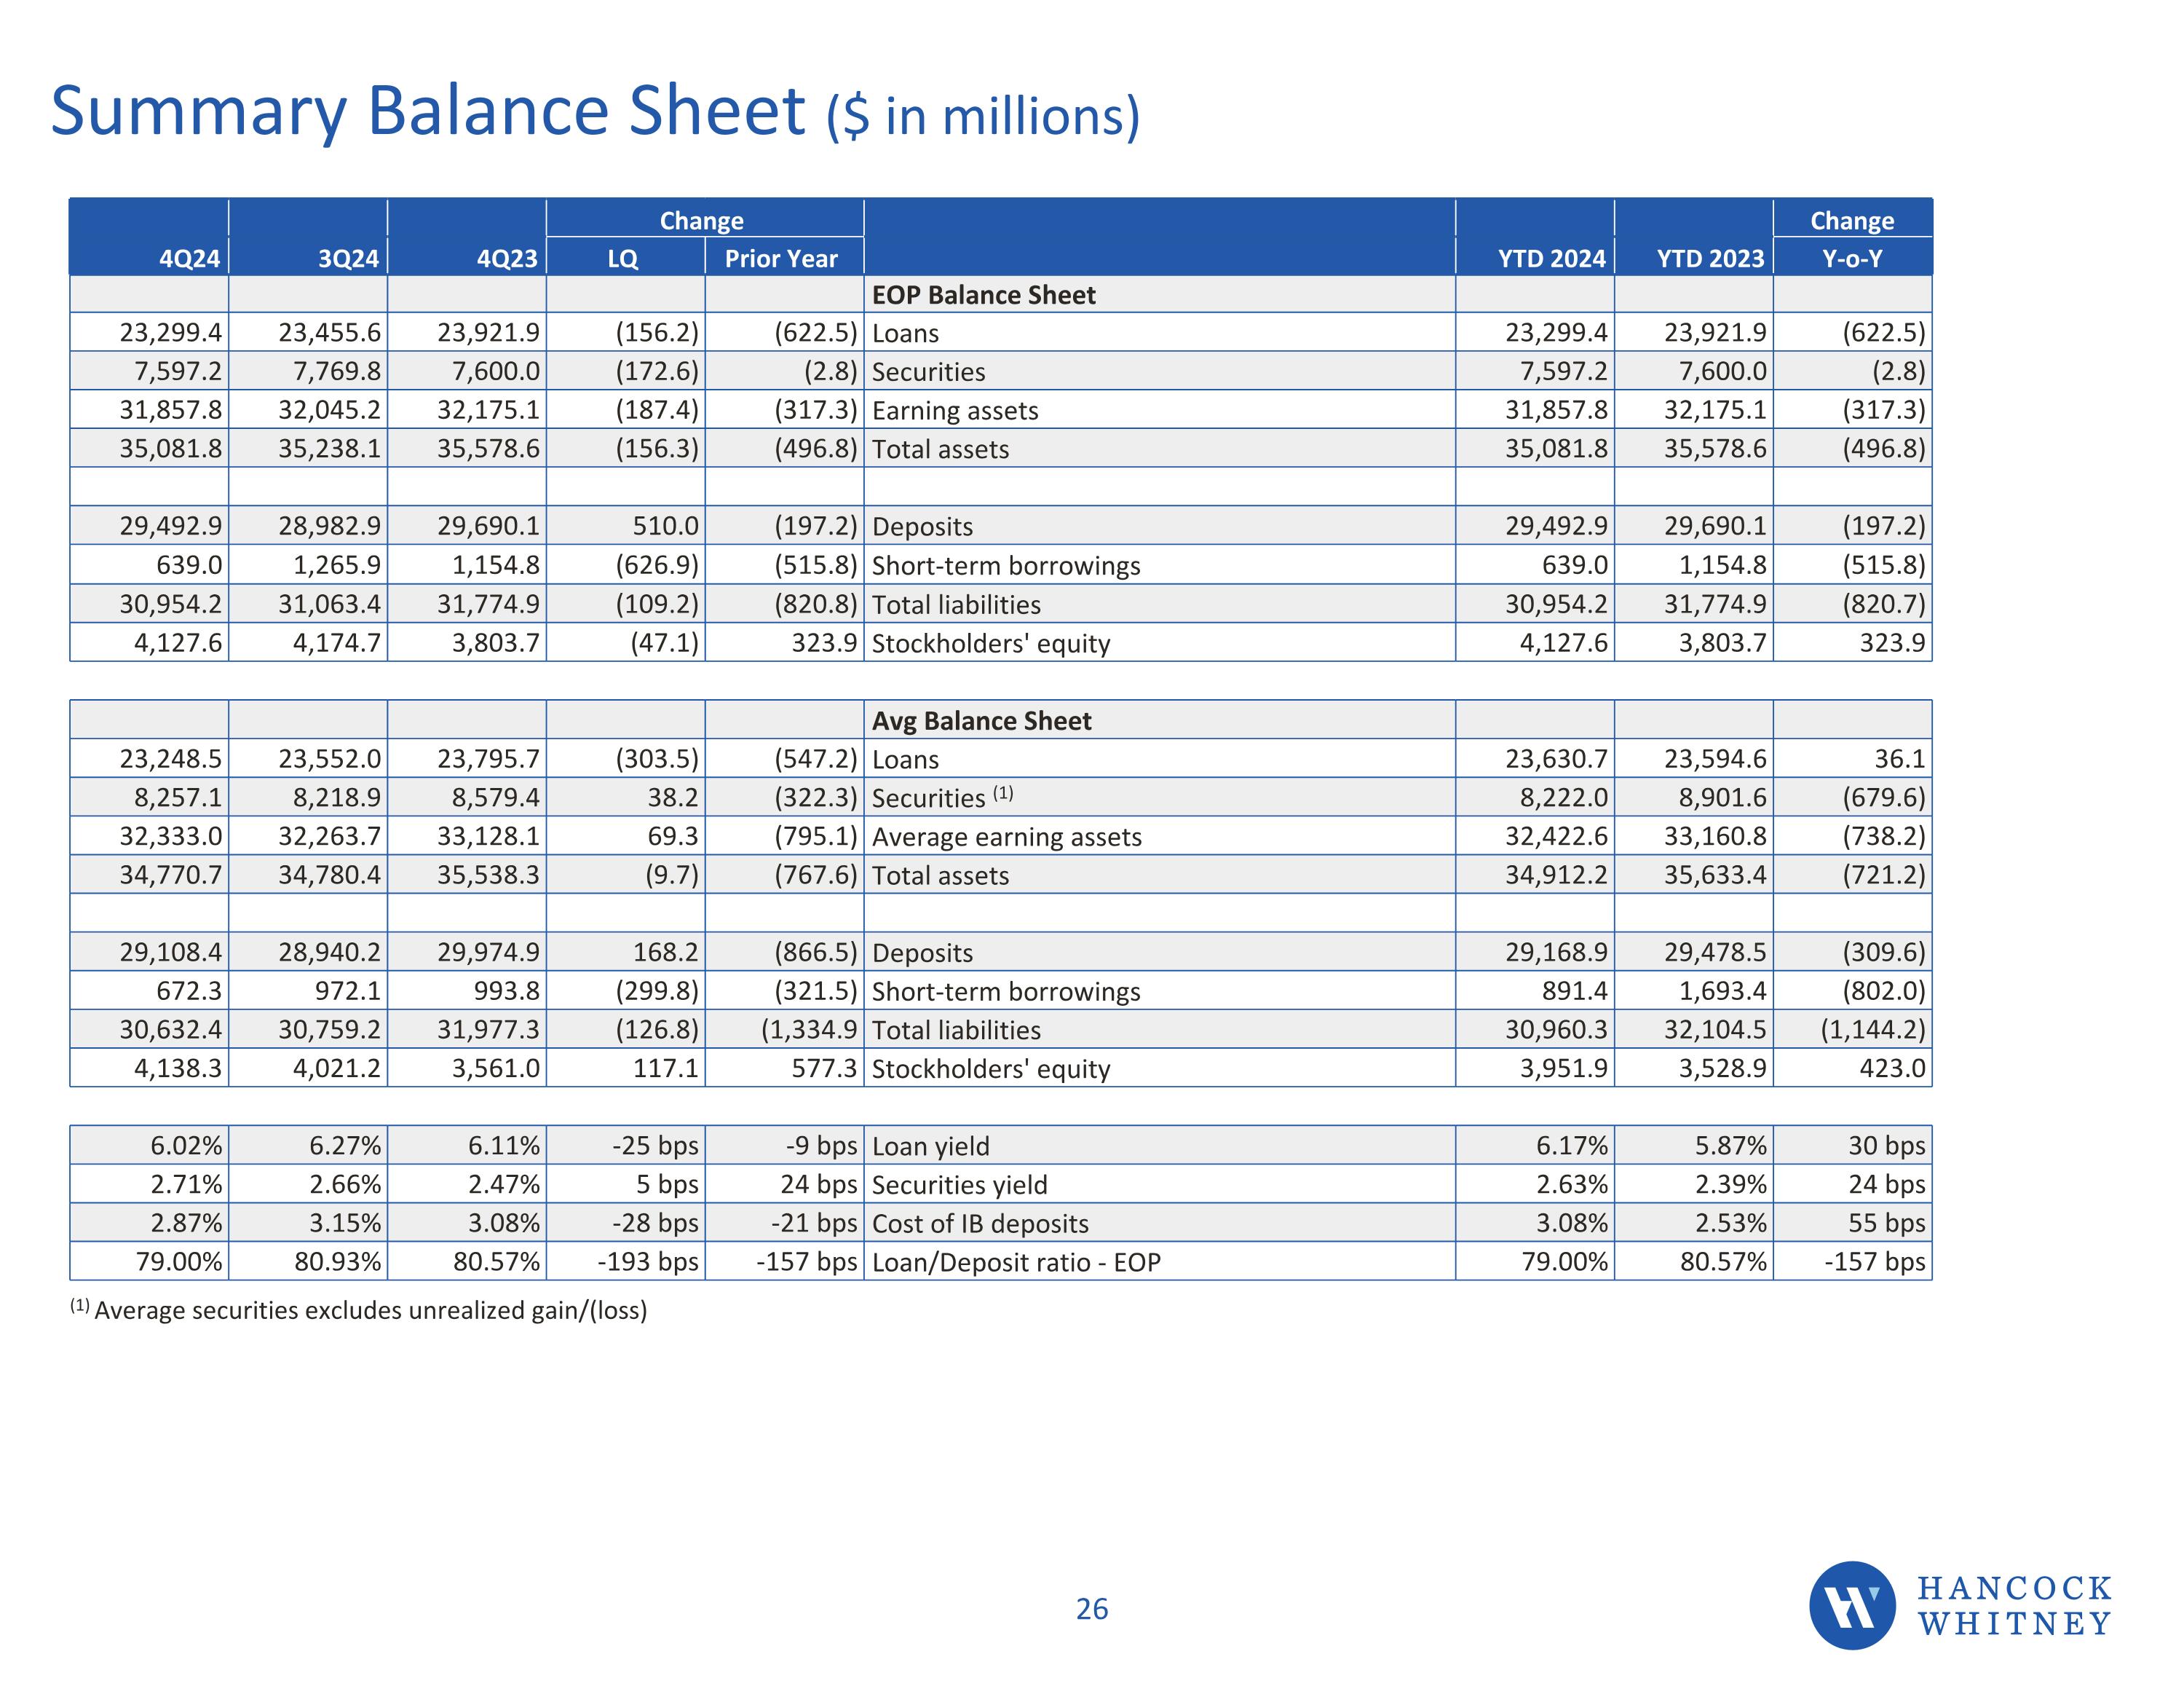The image size is (2184, 1686).
Task: Click the Hancock Whitney wordmark text
Action: tap(2014, 1606)
